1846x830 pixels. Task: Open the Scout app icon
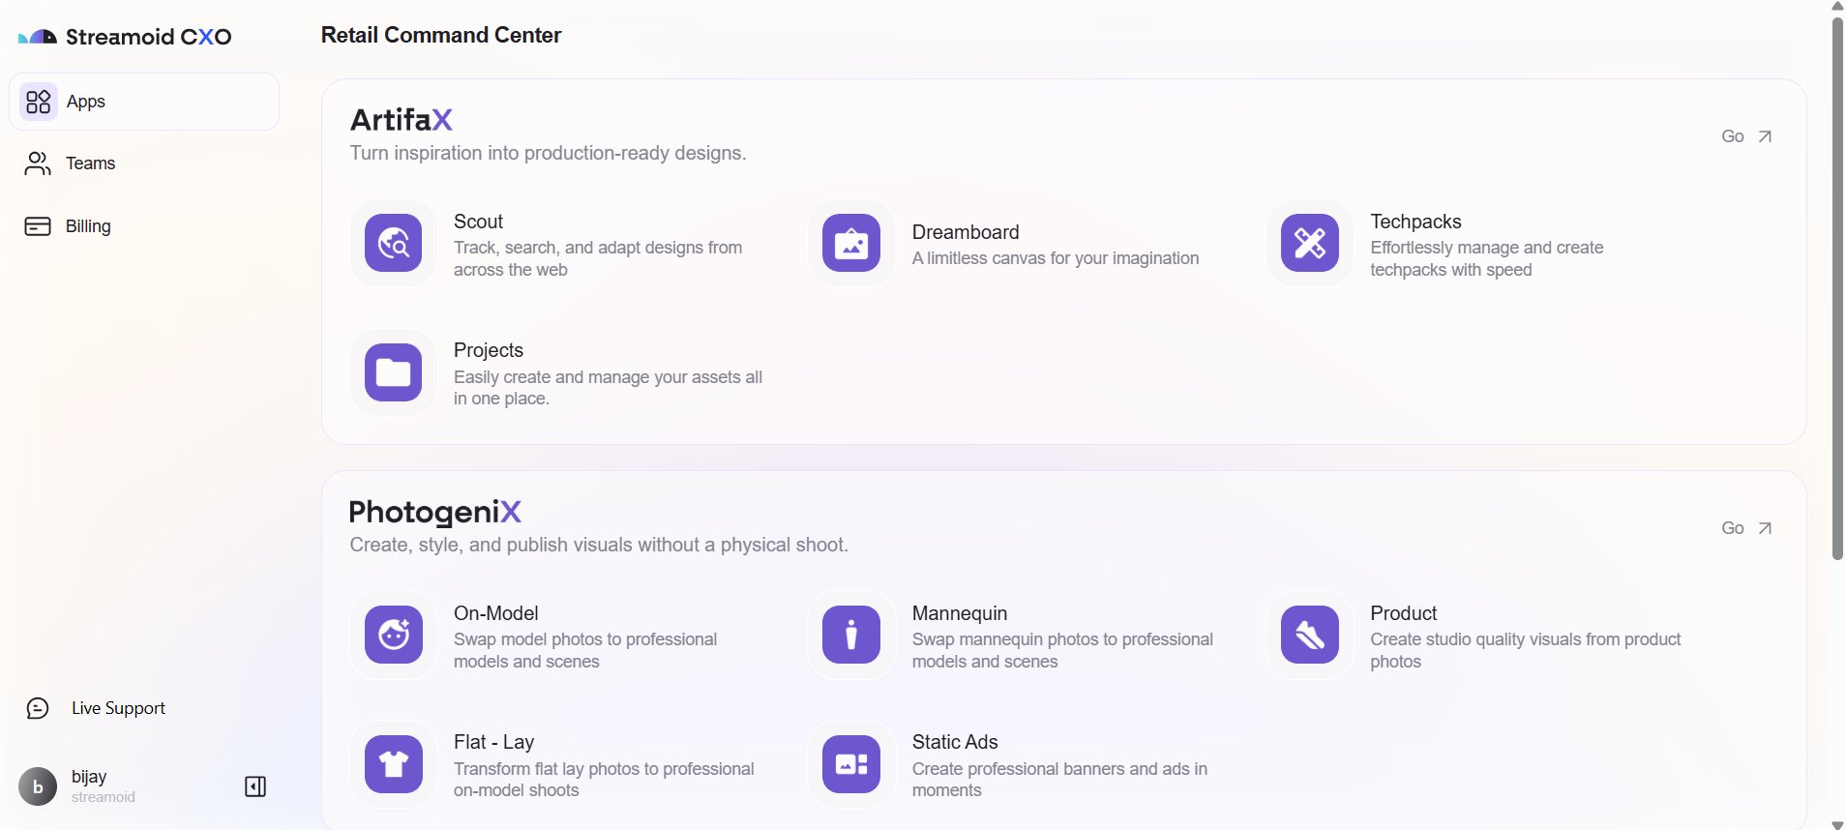tap(393, 243)
